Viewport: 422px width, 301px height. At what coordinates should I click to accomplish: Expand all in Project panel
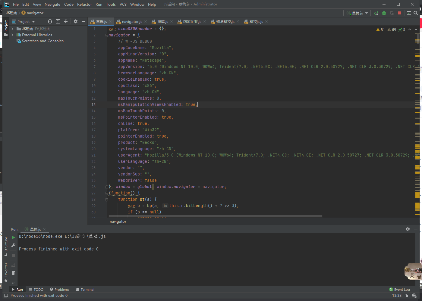[x=58, y=21]
